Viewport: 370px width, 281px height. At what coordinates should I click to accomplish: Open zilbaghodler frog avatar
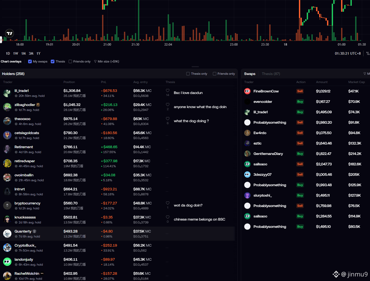point(7,107)
